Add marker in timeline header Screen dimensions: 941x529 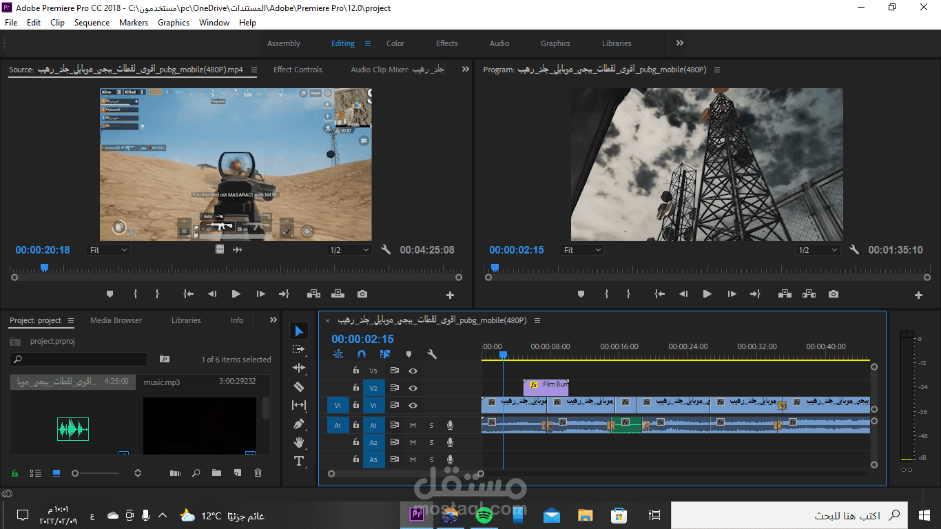point(409,354)
